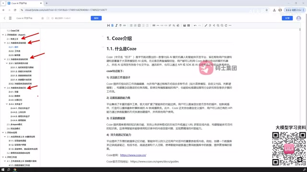The height and width of the screenshot is (172, 307).
Task: Select highlighted outline item 2.2.1
Action: point(13,47)
